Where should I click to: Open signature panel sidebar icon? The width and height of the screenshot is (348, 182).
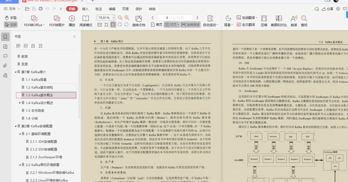(x=5, y=75)
